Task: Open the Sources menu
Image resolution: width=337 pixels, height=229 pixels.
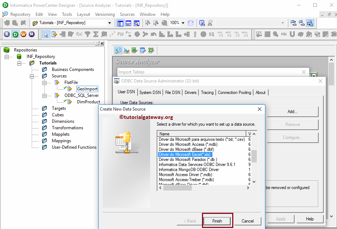Action: tap(127, 14)
